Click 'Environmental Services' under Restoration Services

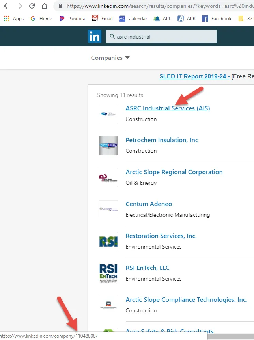(153, 247)
